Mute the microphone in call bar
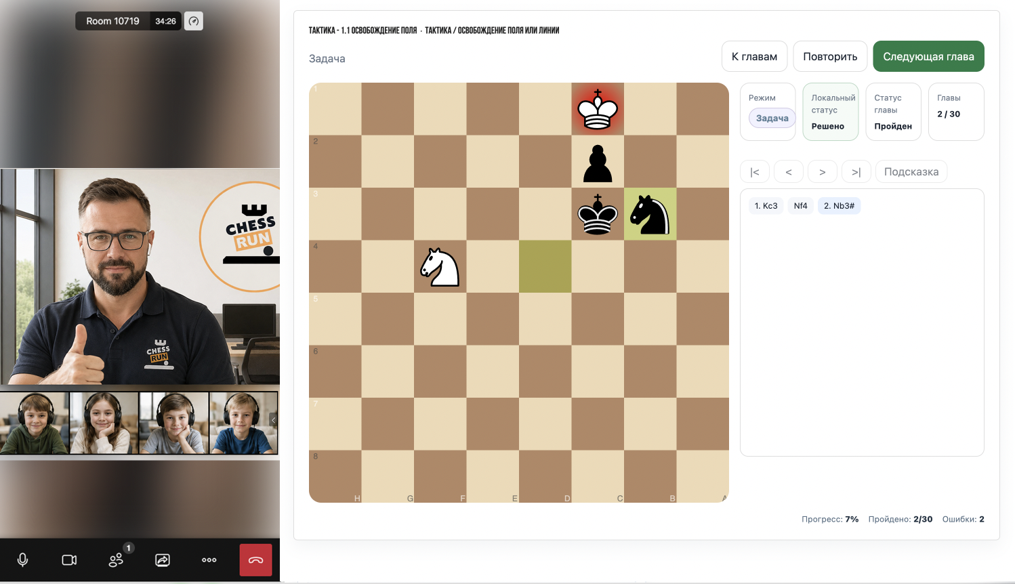The height and width of the screenshot is (584, 1015). pyautogui.click(x=22, y=560)
